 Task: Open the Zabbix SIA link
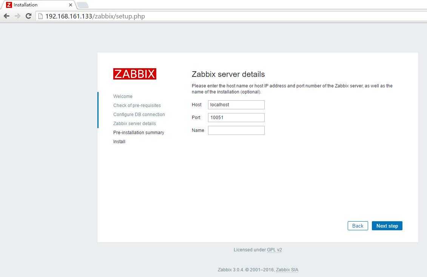(287, 270)
